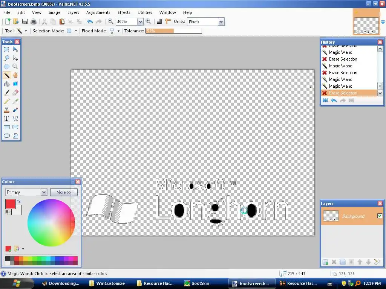Select the Zoom tool in Tools panel
Viewport: 386px width, 289px height.
click(15, 67)
